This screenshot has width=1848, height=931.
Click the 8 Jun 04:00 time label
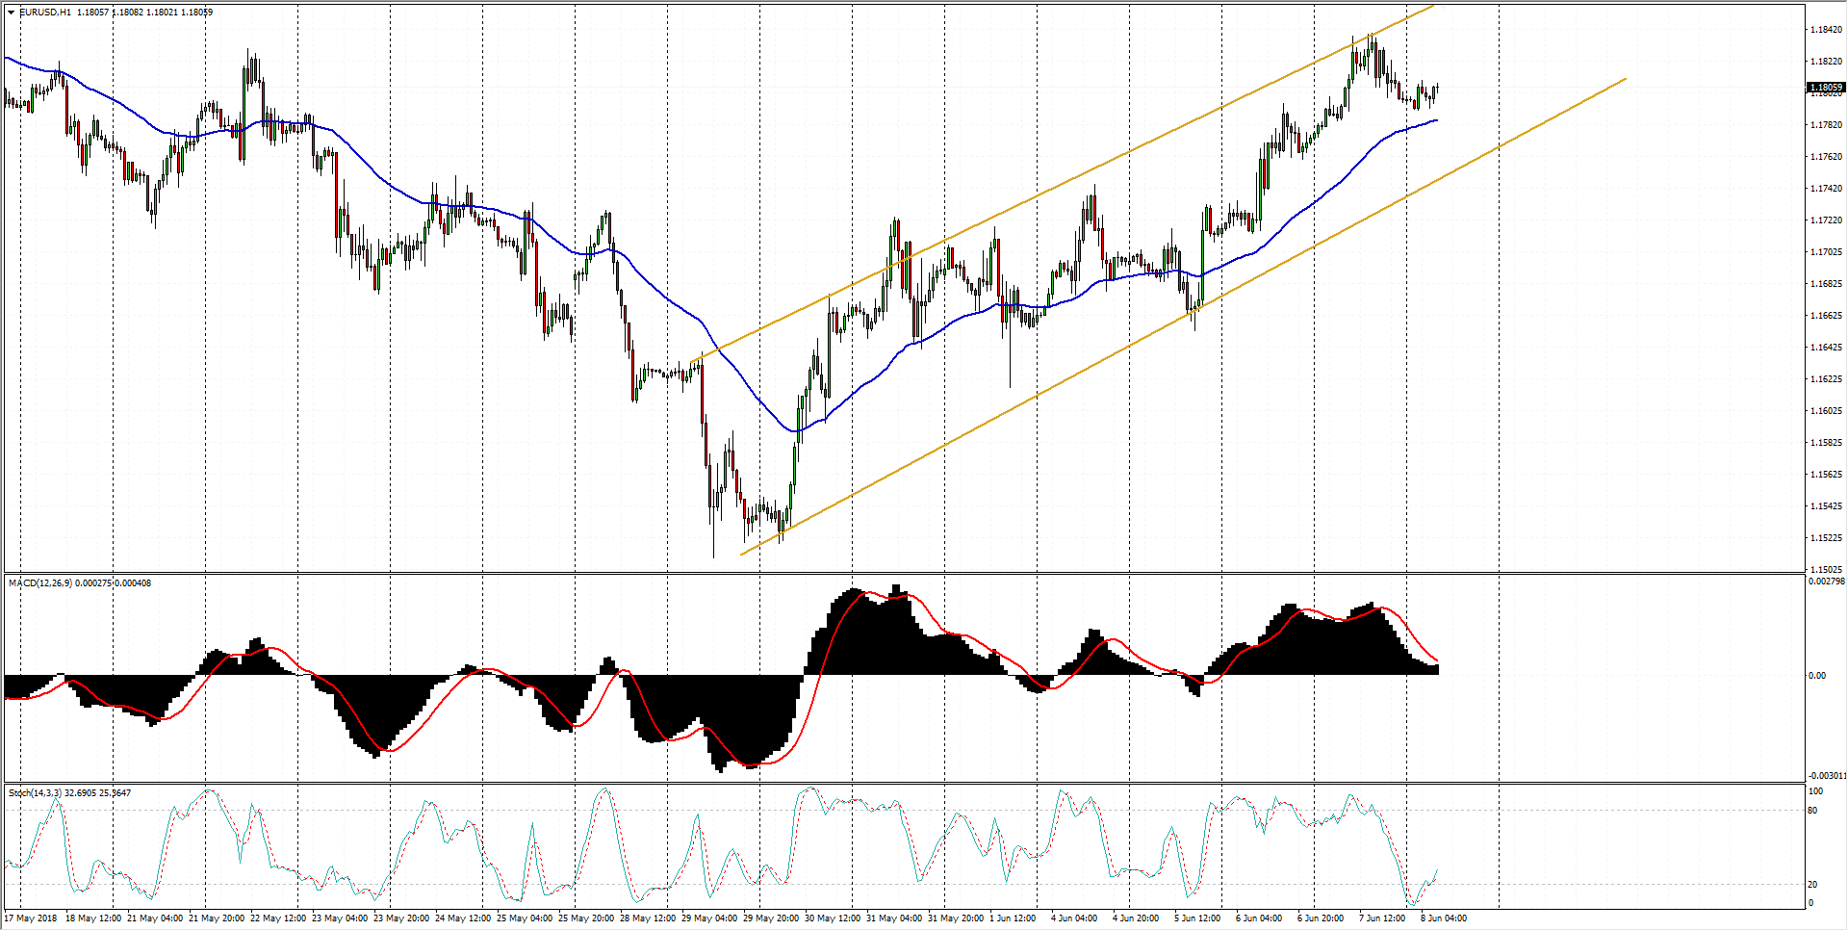1444,918
